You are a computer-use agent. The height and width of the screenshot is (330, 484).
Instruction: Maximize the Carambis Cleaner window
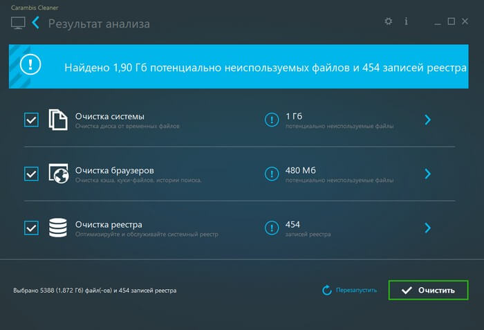click(x=452, y=21)
